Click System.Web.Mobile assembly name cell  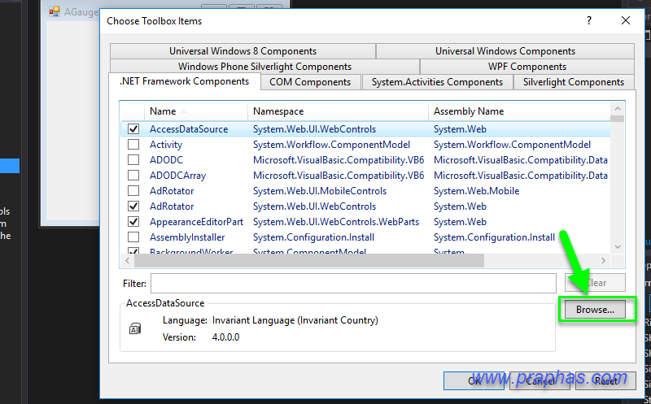[477, 191]
